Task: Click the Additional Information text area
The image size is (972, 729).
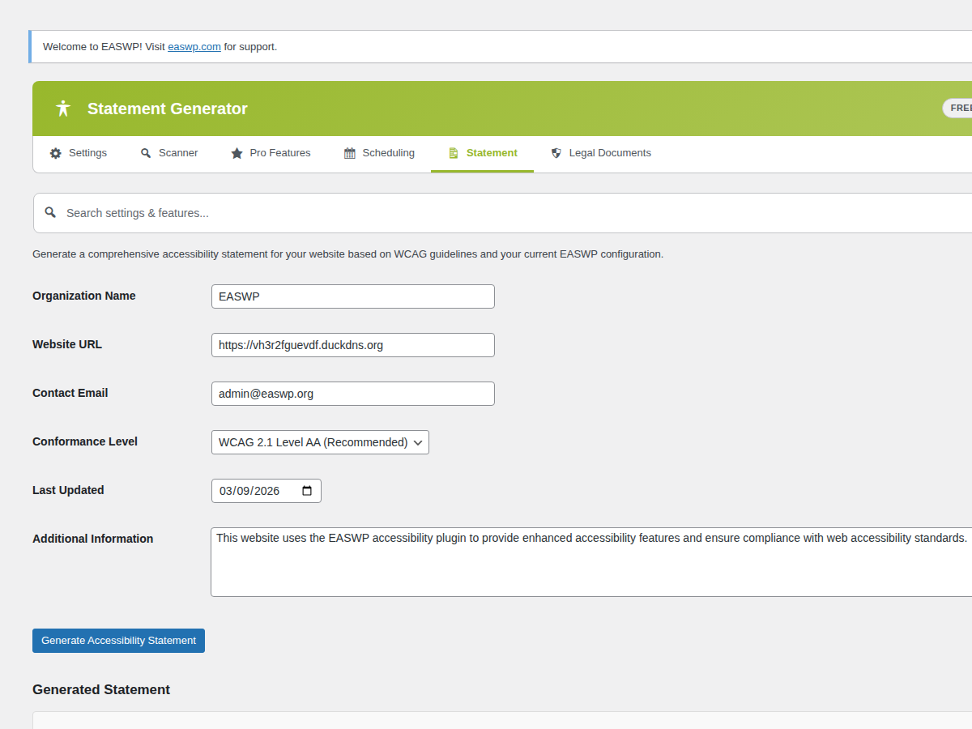Action: tap(591, 562)
